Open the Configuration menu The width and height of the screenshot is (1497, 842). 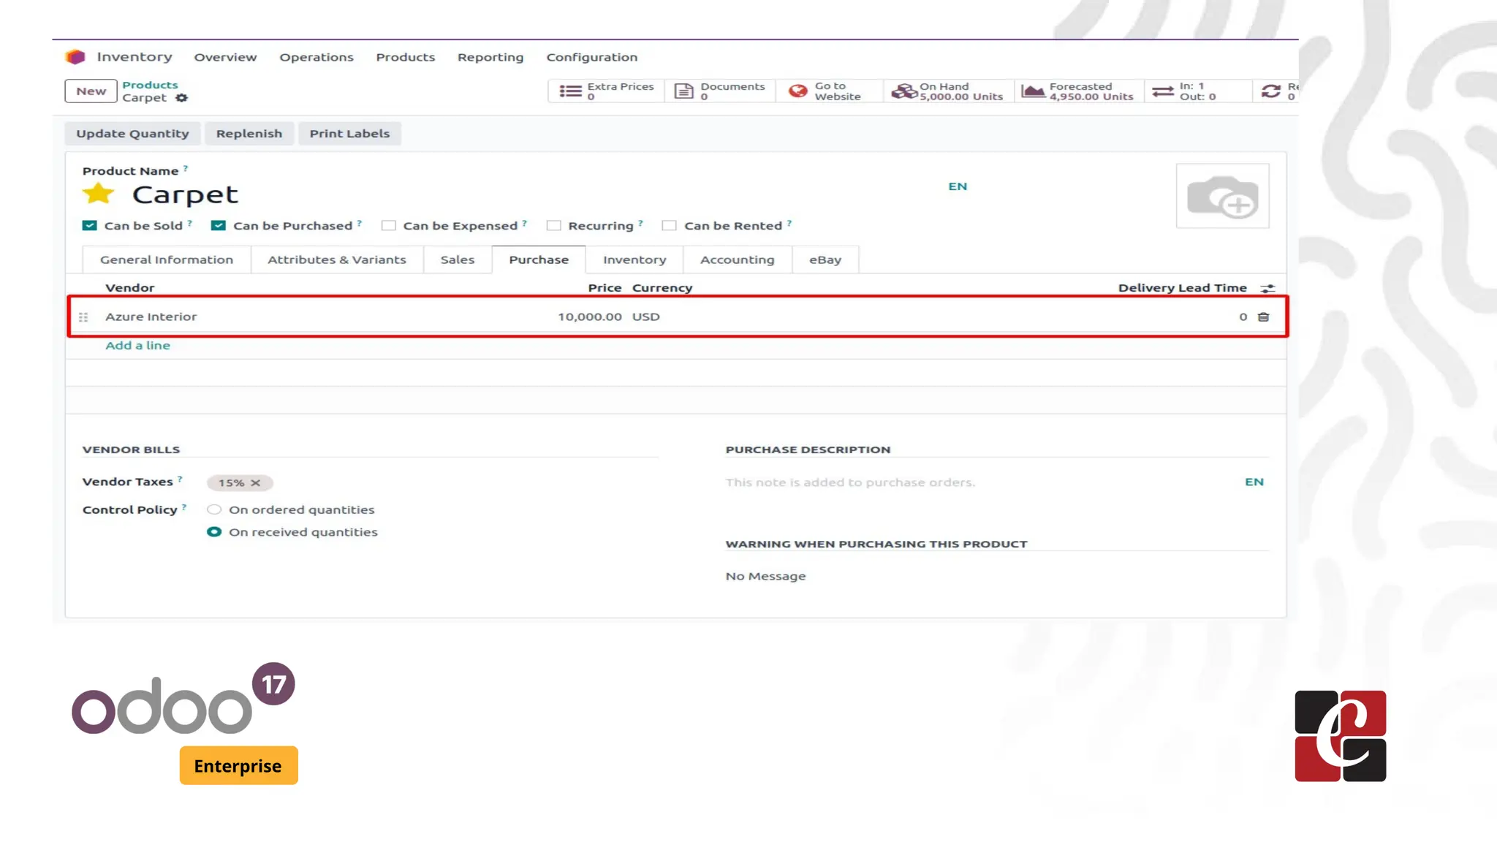(591, 57)
